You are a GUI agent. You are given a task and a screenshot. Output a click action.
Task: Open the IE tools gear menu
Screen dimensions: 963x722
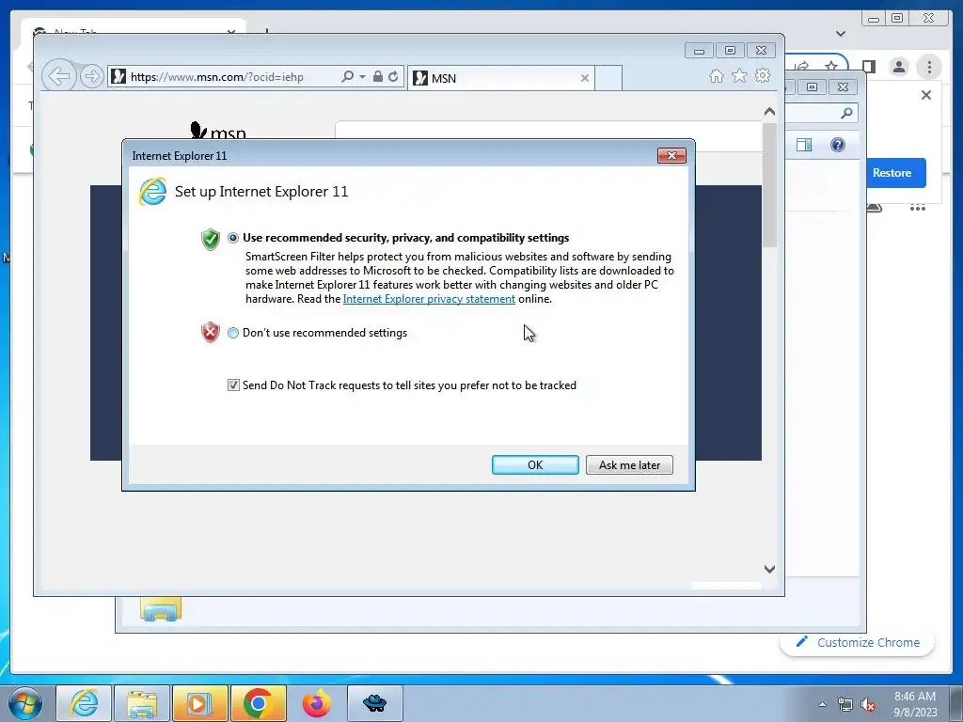[x=763, y=75]
